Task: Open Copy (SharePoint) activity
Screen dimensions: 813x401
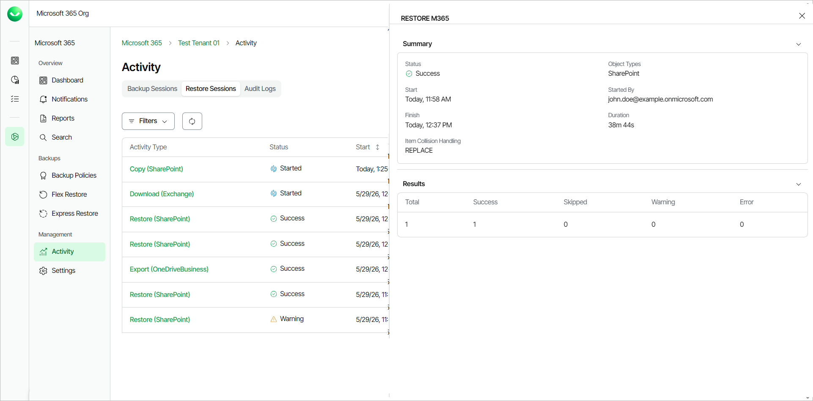Action: click(x=157, y=169)
